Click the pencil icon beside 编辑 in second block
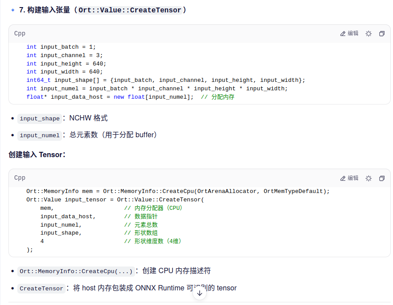Image resolution: width=393 pixels, height=305 pixels. [342, 178]
